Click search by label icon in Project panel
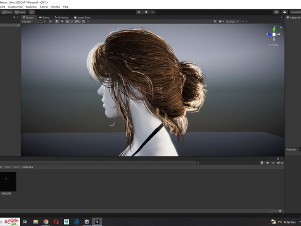The height and width of the screenshot is (226, 301). [268, 163]
